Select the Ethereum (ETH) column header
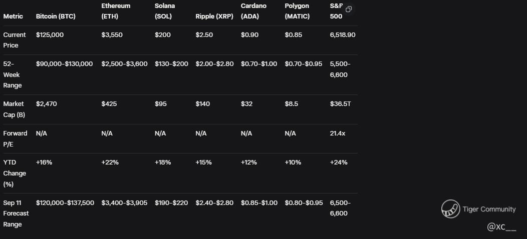Image resolution: width=527 pixels, height=239 pixels. tap(116, 11)
